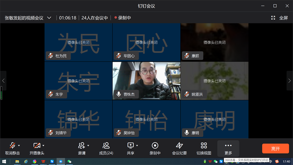Start screen sharing with 共享
The height and width of the screenshot is (165, 293).
(x=130, y=148)
